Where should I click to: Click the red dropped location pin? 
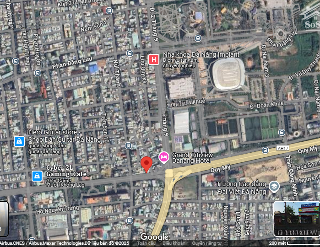[x=146, y=165]
